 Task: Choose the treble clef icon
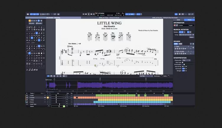[27, 27]
